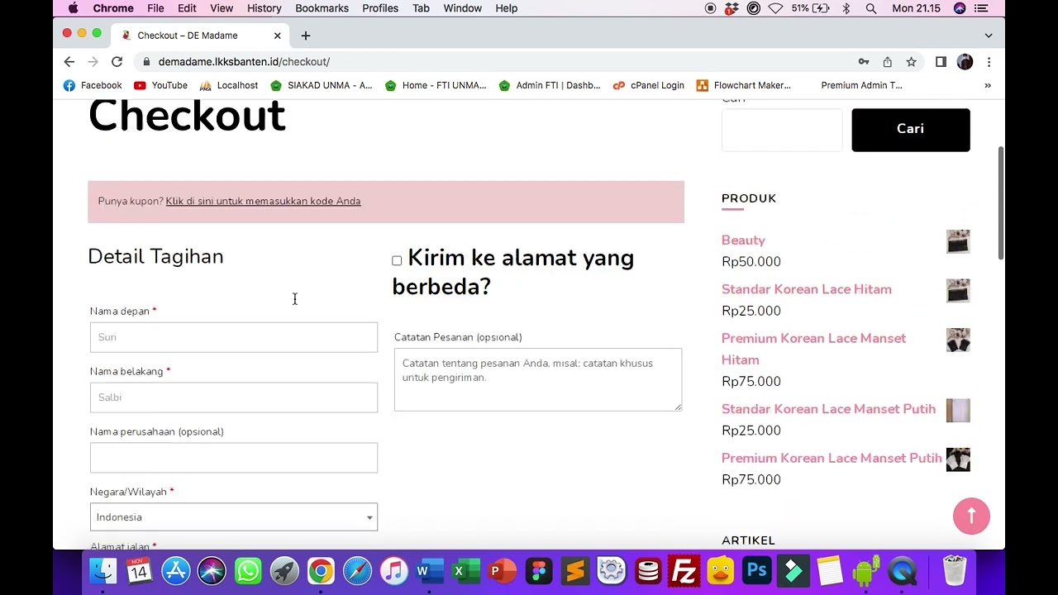
Task: Open a new Chrome tab
Action: 306,36
